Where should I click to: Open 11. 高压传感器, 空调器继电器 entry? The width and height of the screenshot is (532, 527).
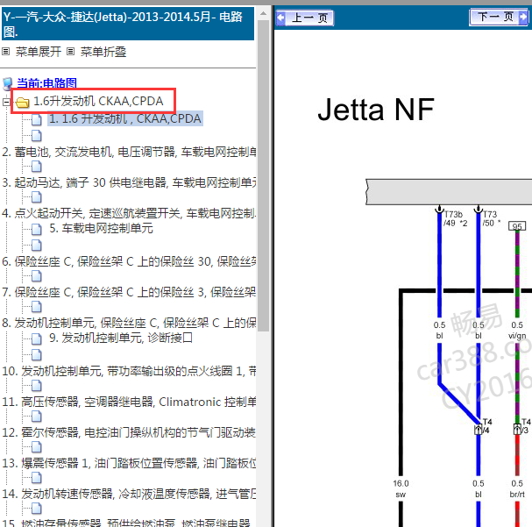click(129, 402)
